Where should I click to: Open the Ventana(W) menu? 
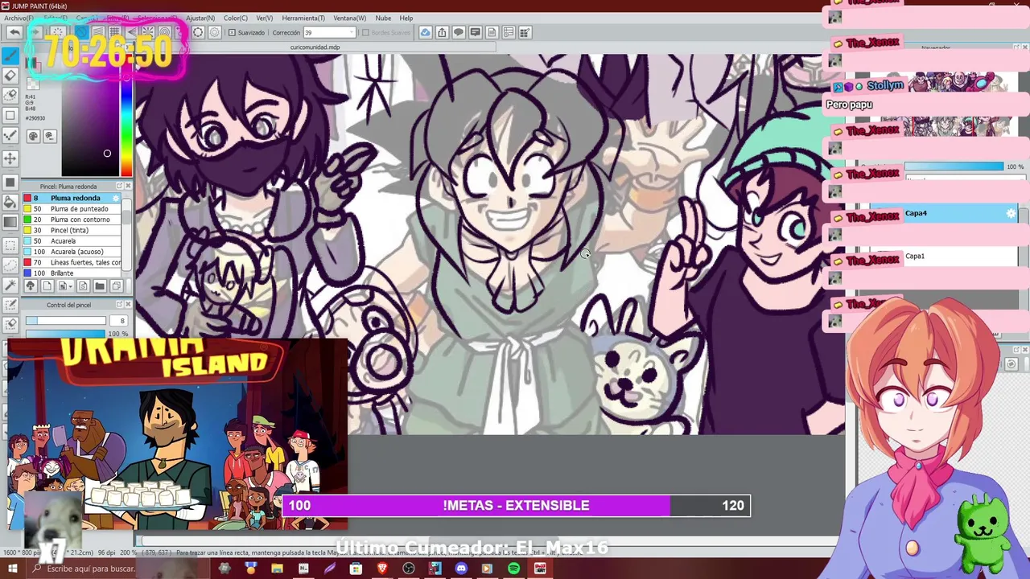coord(349,18)
